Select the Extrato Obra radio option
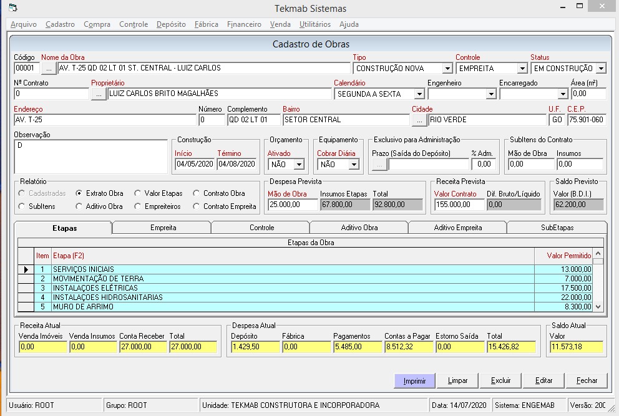Image resolution: width=619 pixels, height=416 pixels. 79,193
